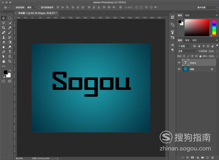The height and width of the screenshot is (160, 219).
Task: Select the Healing Brush bandage tool
Action: click(3, 33)
